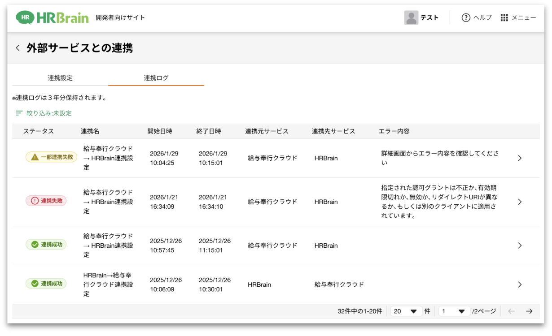Switch to 連携設定 tab
The image size is (552, 336).
coord(60,78)
